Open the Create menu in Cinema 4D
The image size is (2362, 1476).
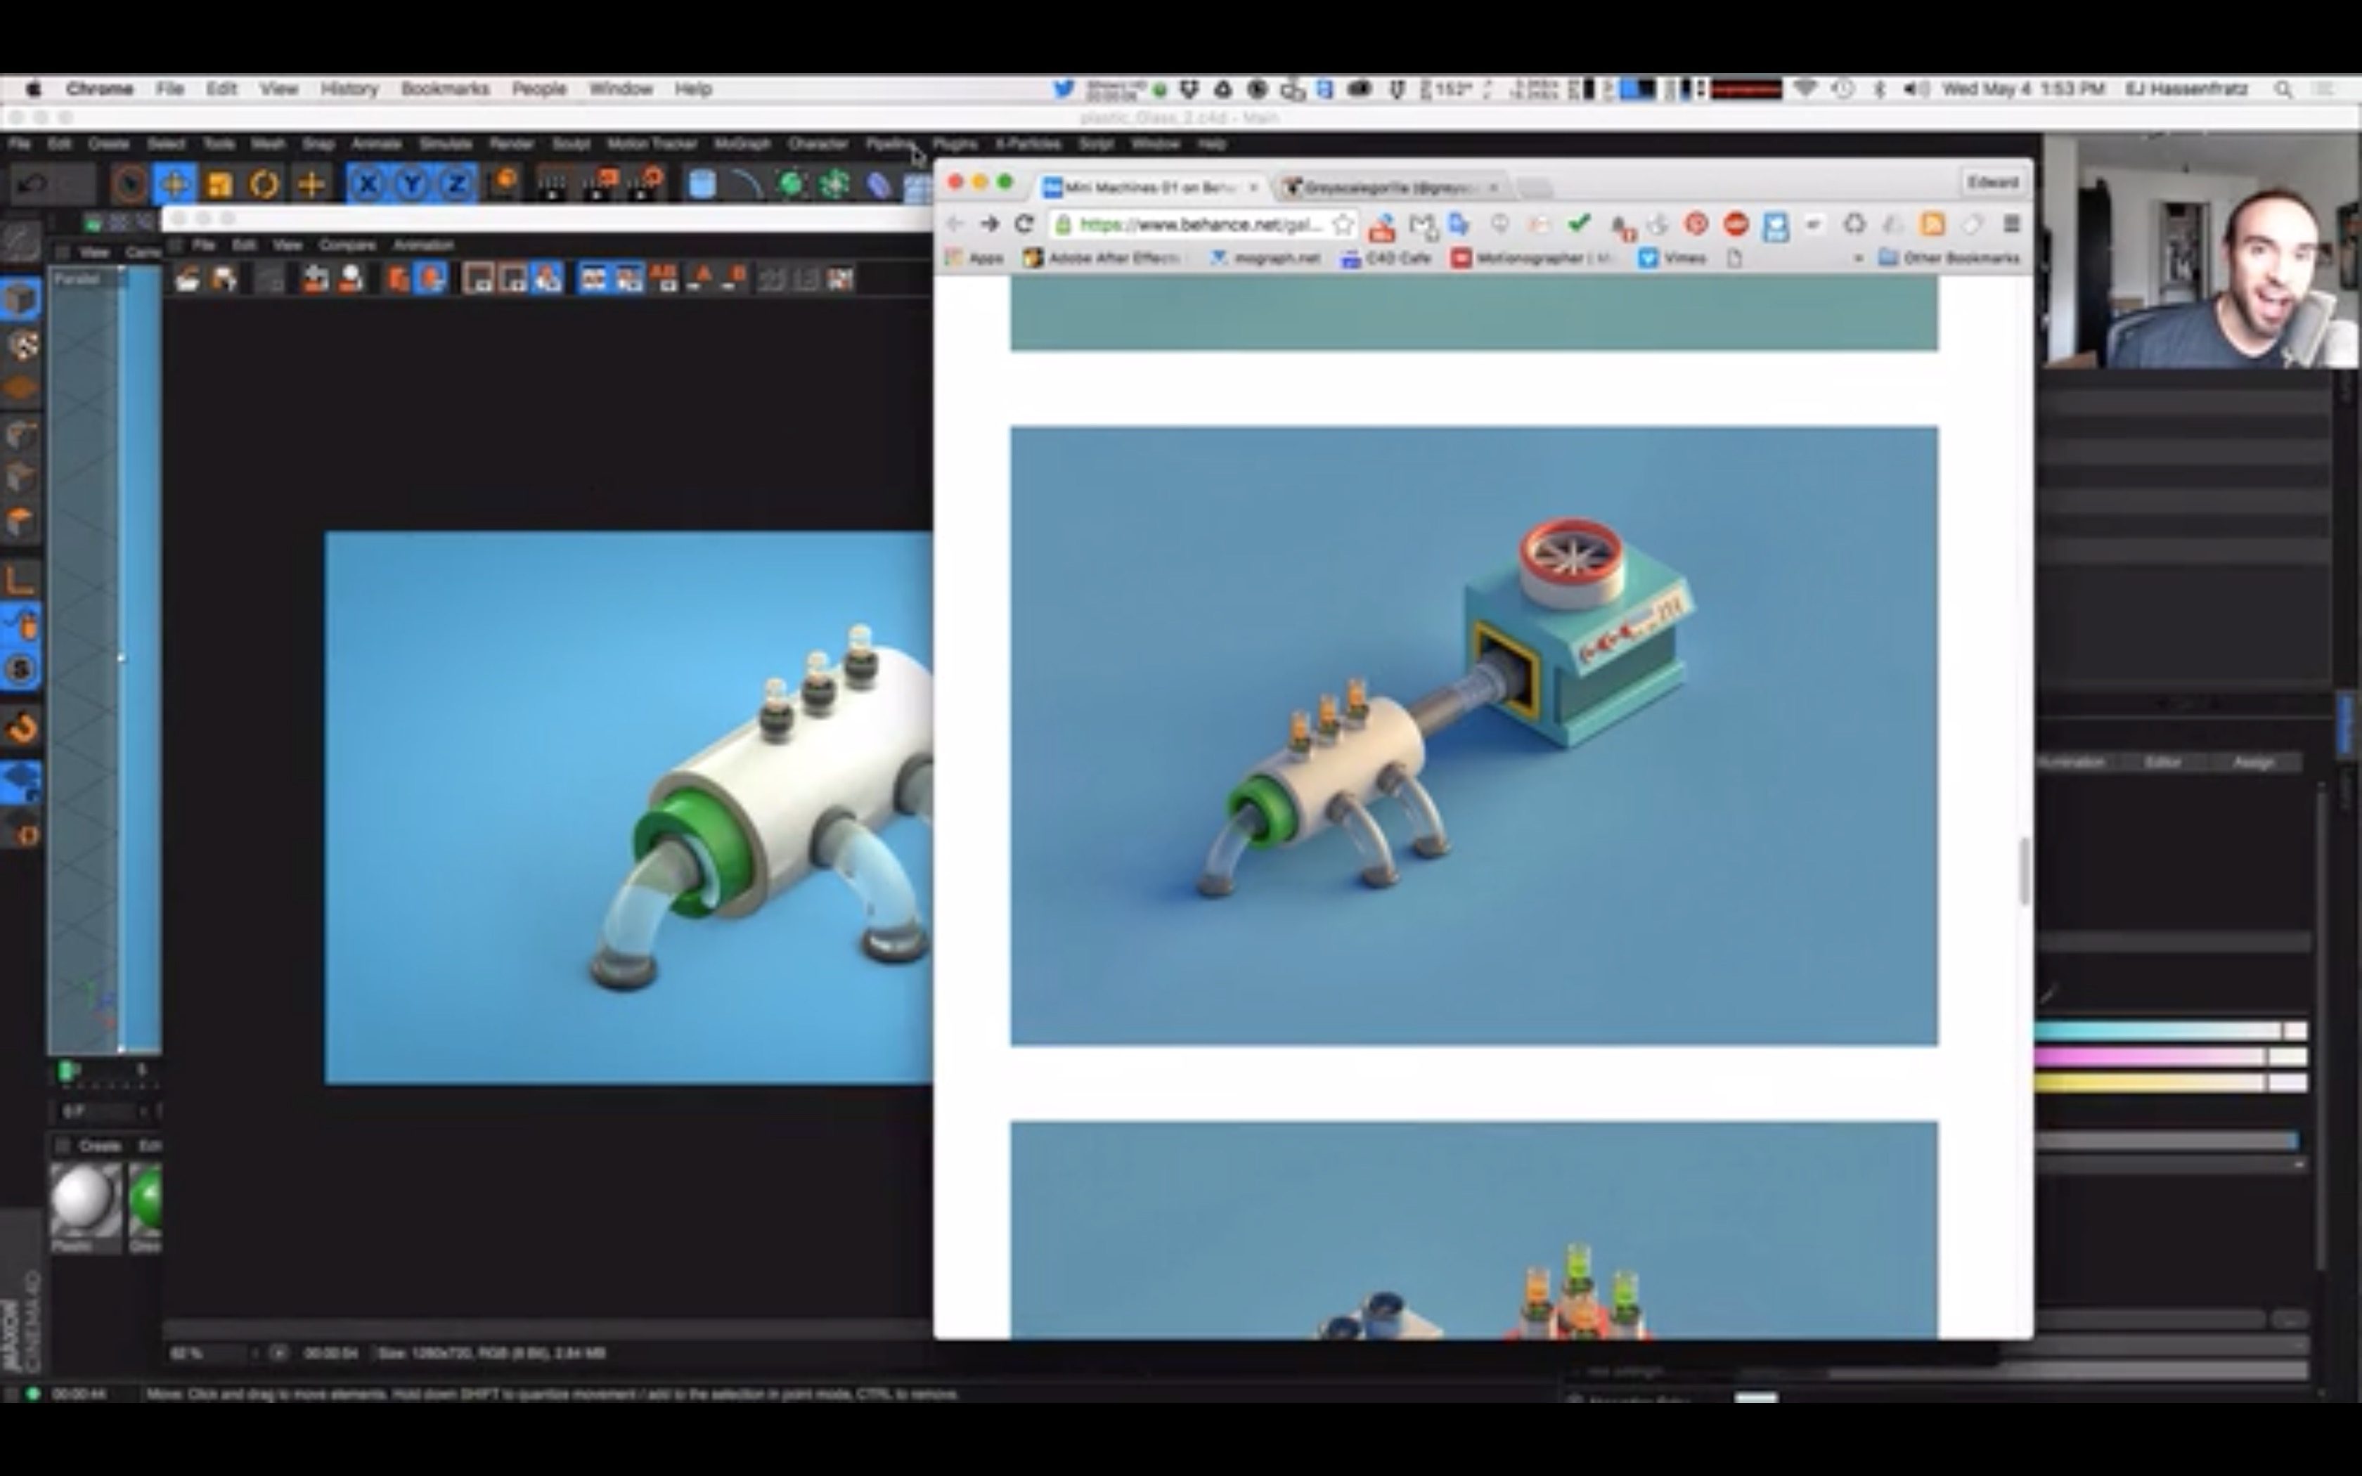[x=108, y=145]
